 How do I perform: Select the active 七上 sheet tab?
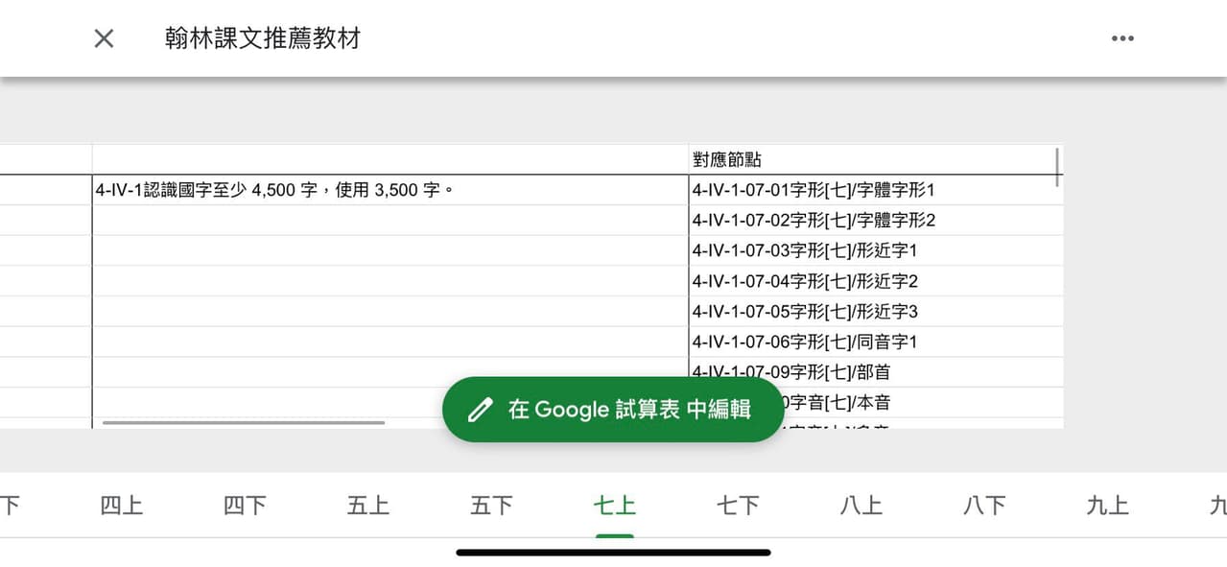click(614, 506)
